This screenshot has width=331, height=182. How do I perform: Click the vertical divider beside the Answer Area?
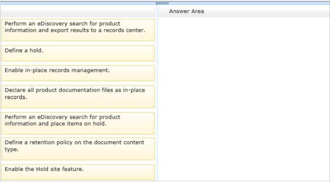157,98
